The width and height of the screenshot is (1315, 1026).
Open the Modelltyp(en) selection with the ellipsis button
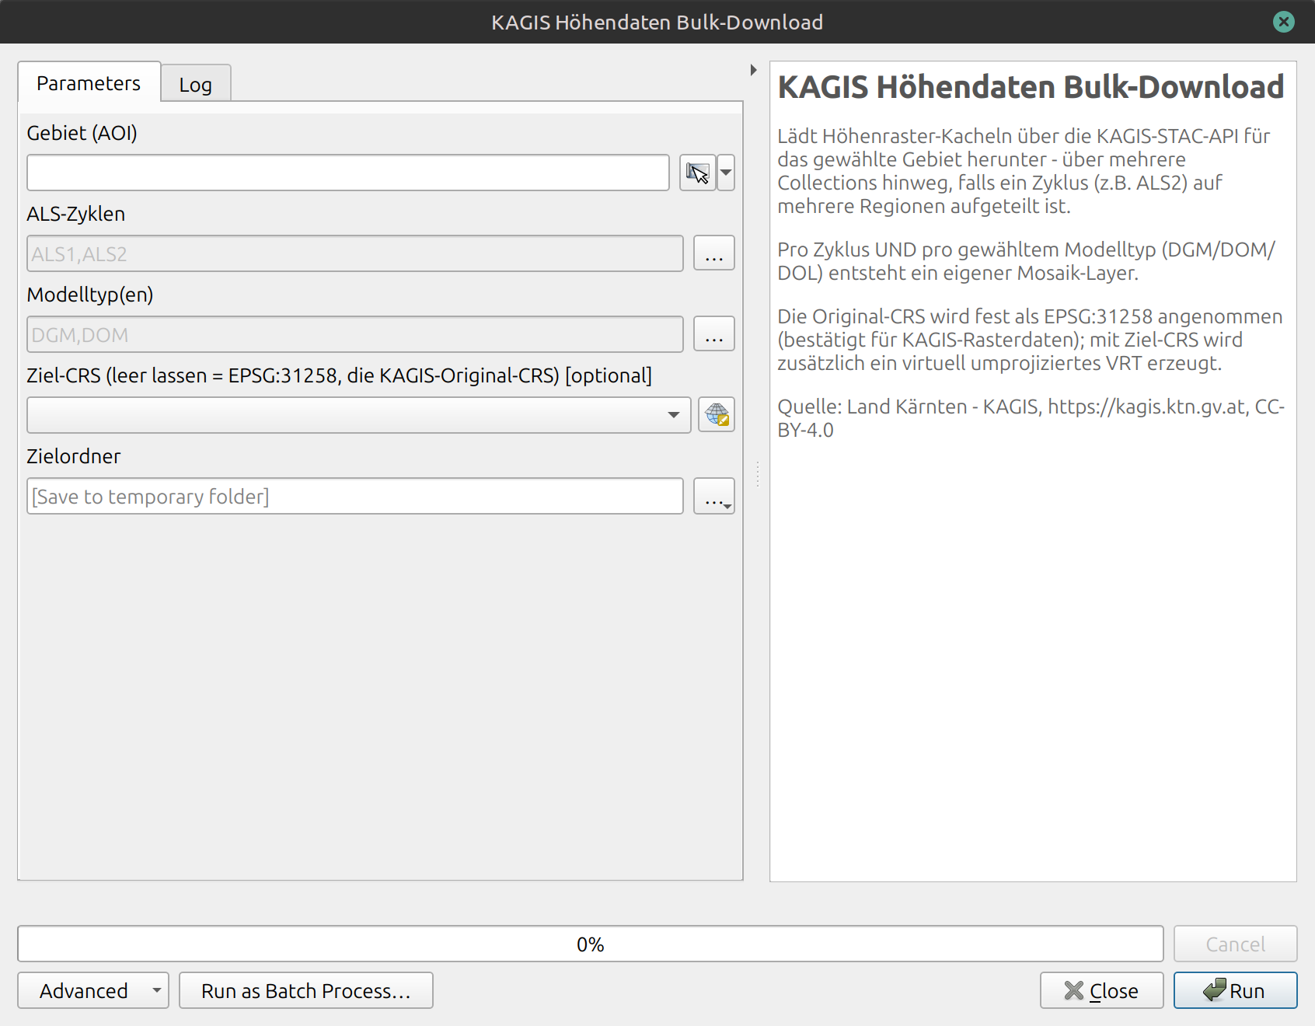click(714, 334)
